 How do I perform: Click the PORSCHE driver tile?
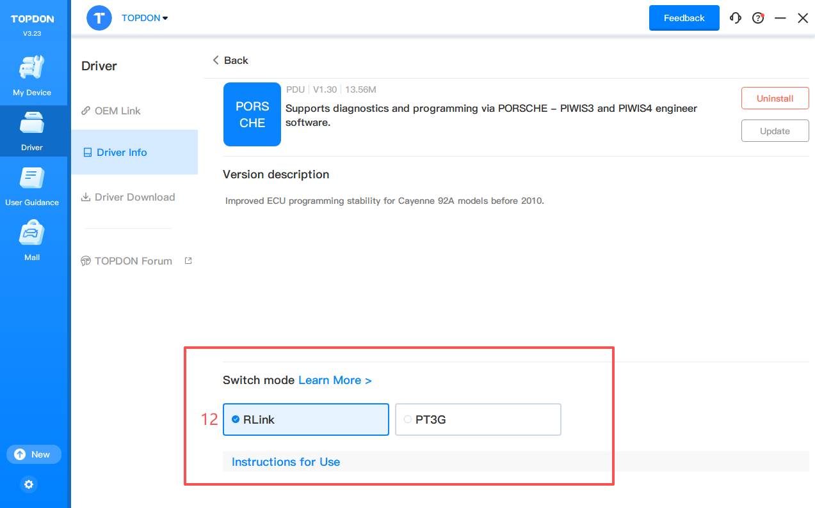point(252,114)
